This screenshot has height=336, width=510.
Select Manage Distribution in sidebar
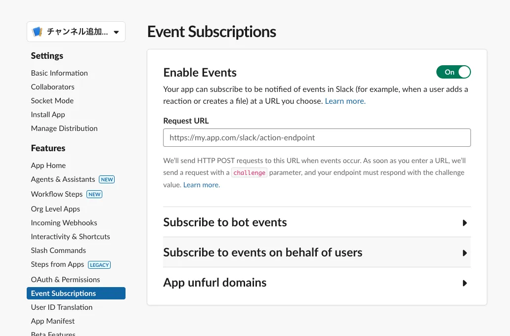64,128
